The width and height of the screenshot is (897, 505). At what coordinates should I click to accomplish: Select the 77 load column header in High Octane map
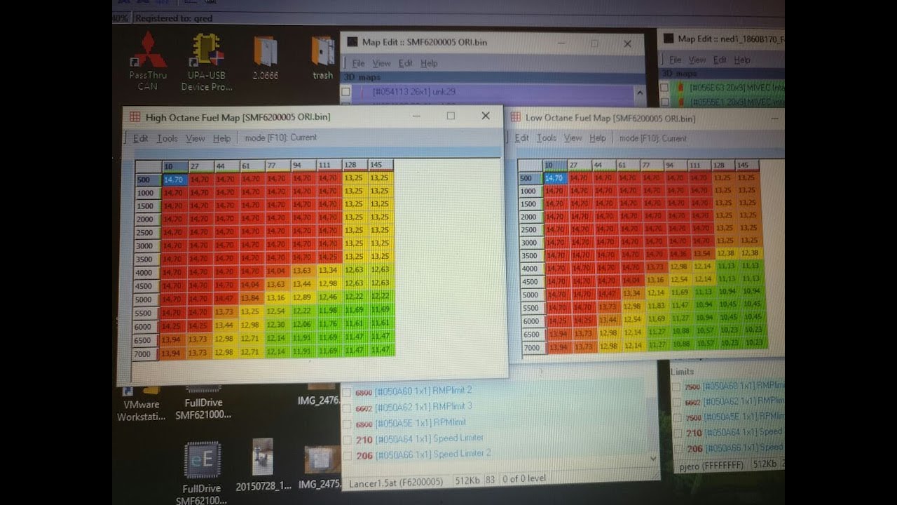[x=278, y=166]
